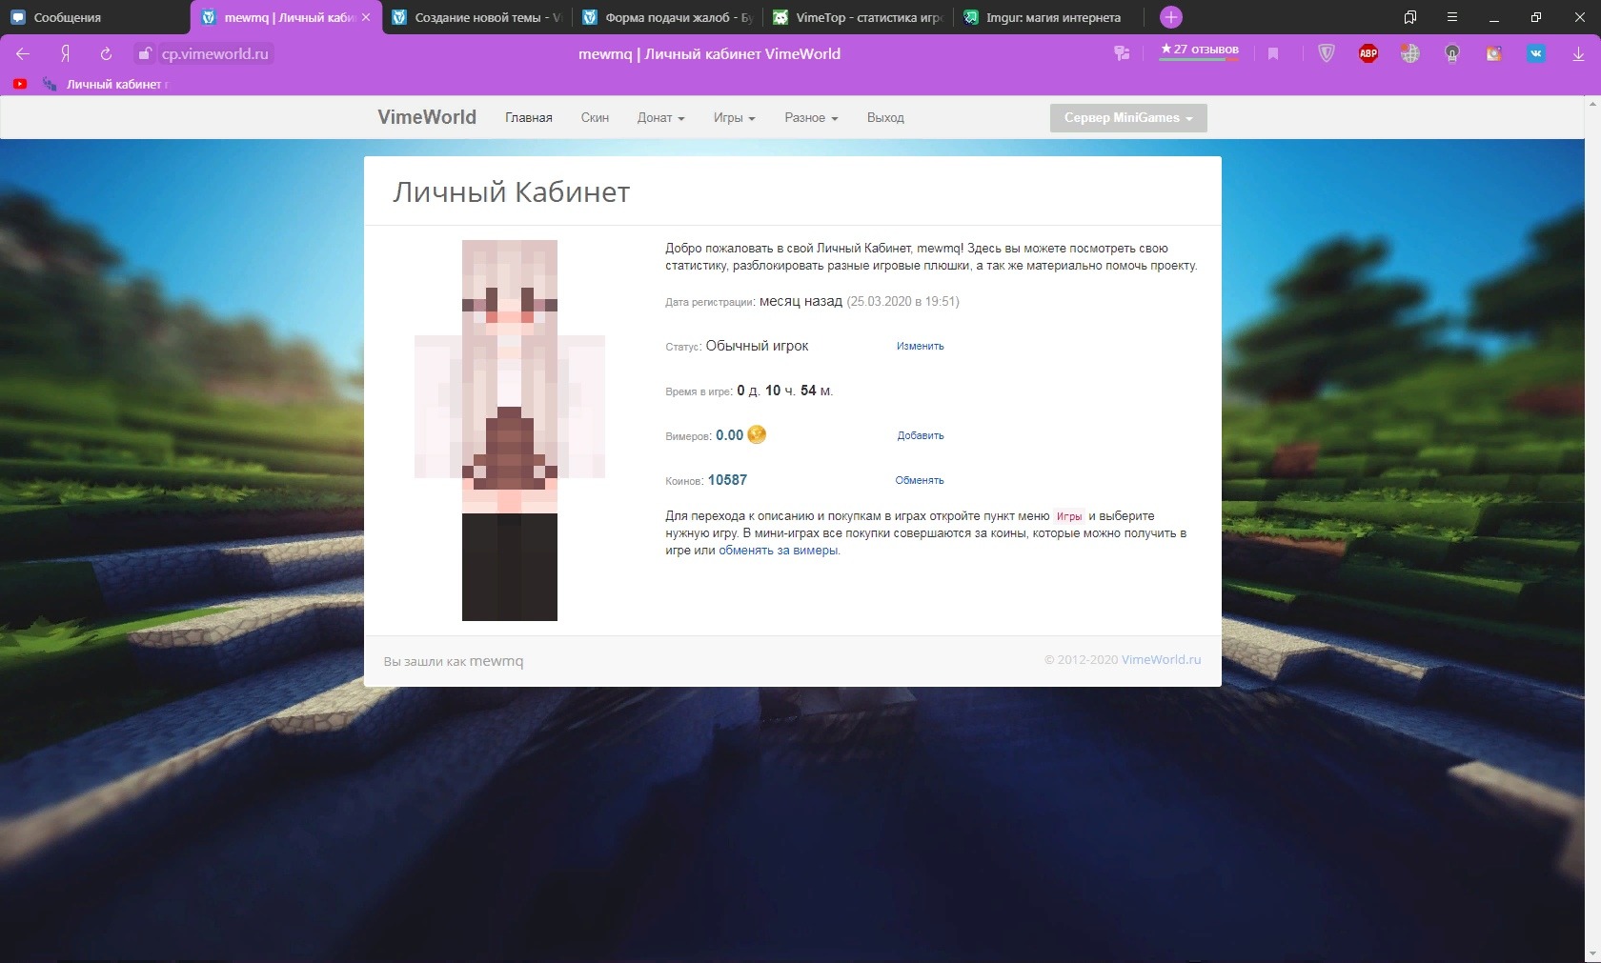
Task: Open a new browser tab with plus button
Action: tap(1171, 17)
